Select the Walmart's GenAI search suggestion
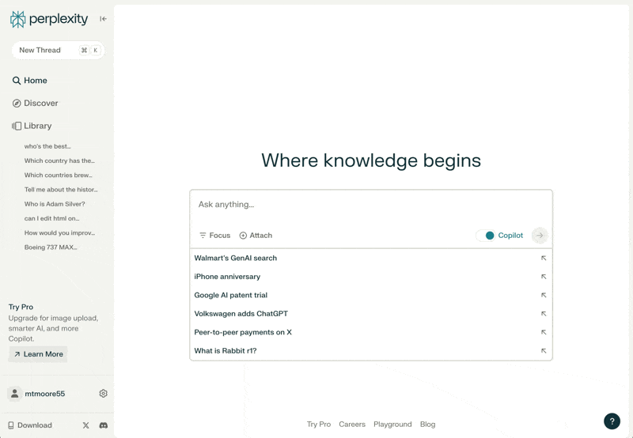The height and width of the screenshot is (438, 633). coord(370,258)
